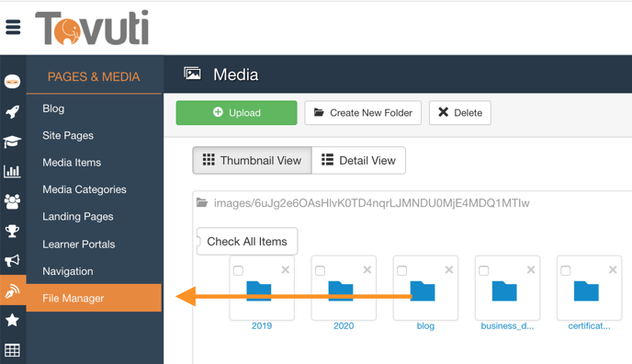Click the business_d... folder icon

504,291
